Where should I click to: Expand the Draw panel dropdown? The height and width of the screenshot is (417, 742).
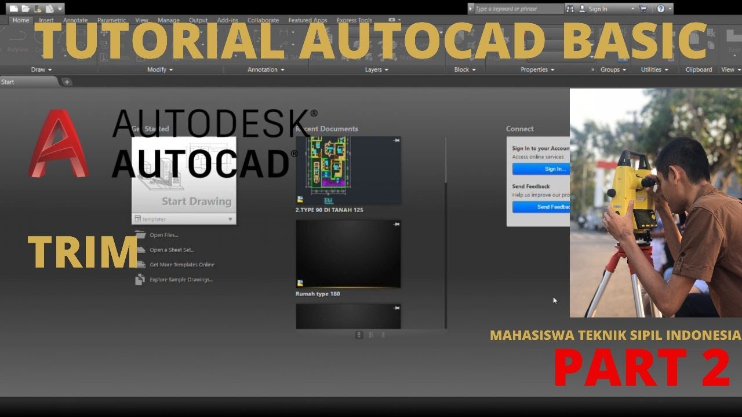coord(41,69)
